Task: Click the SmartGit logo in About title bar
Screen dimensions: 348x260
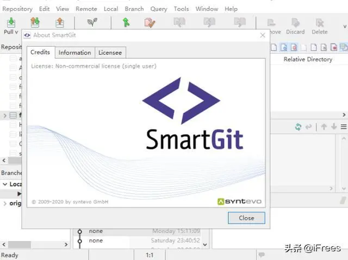Action: coord(27,35)
